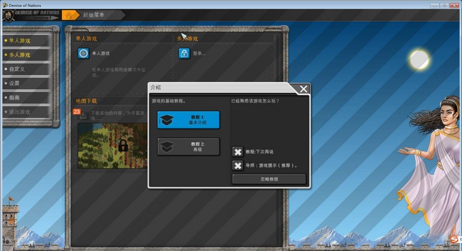Select 多人游戏 in left sidebar
This screenshot has width=462, height=251.
27,55
